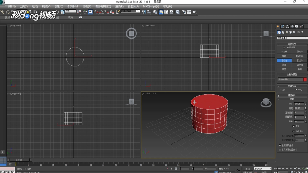Click the Cylinder001 object name field
The image size is (308, 173).
pyautogui.click(x=290, y=79)
